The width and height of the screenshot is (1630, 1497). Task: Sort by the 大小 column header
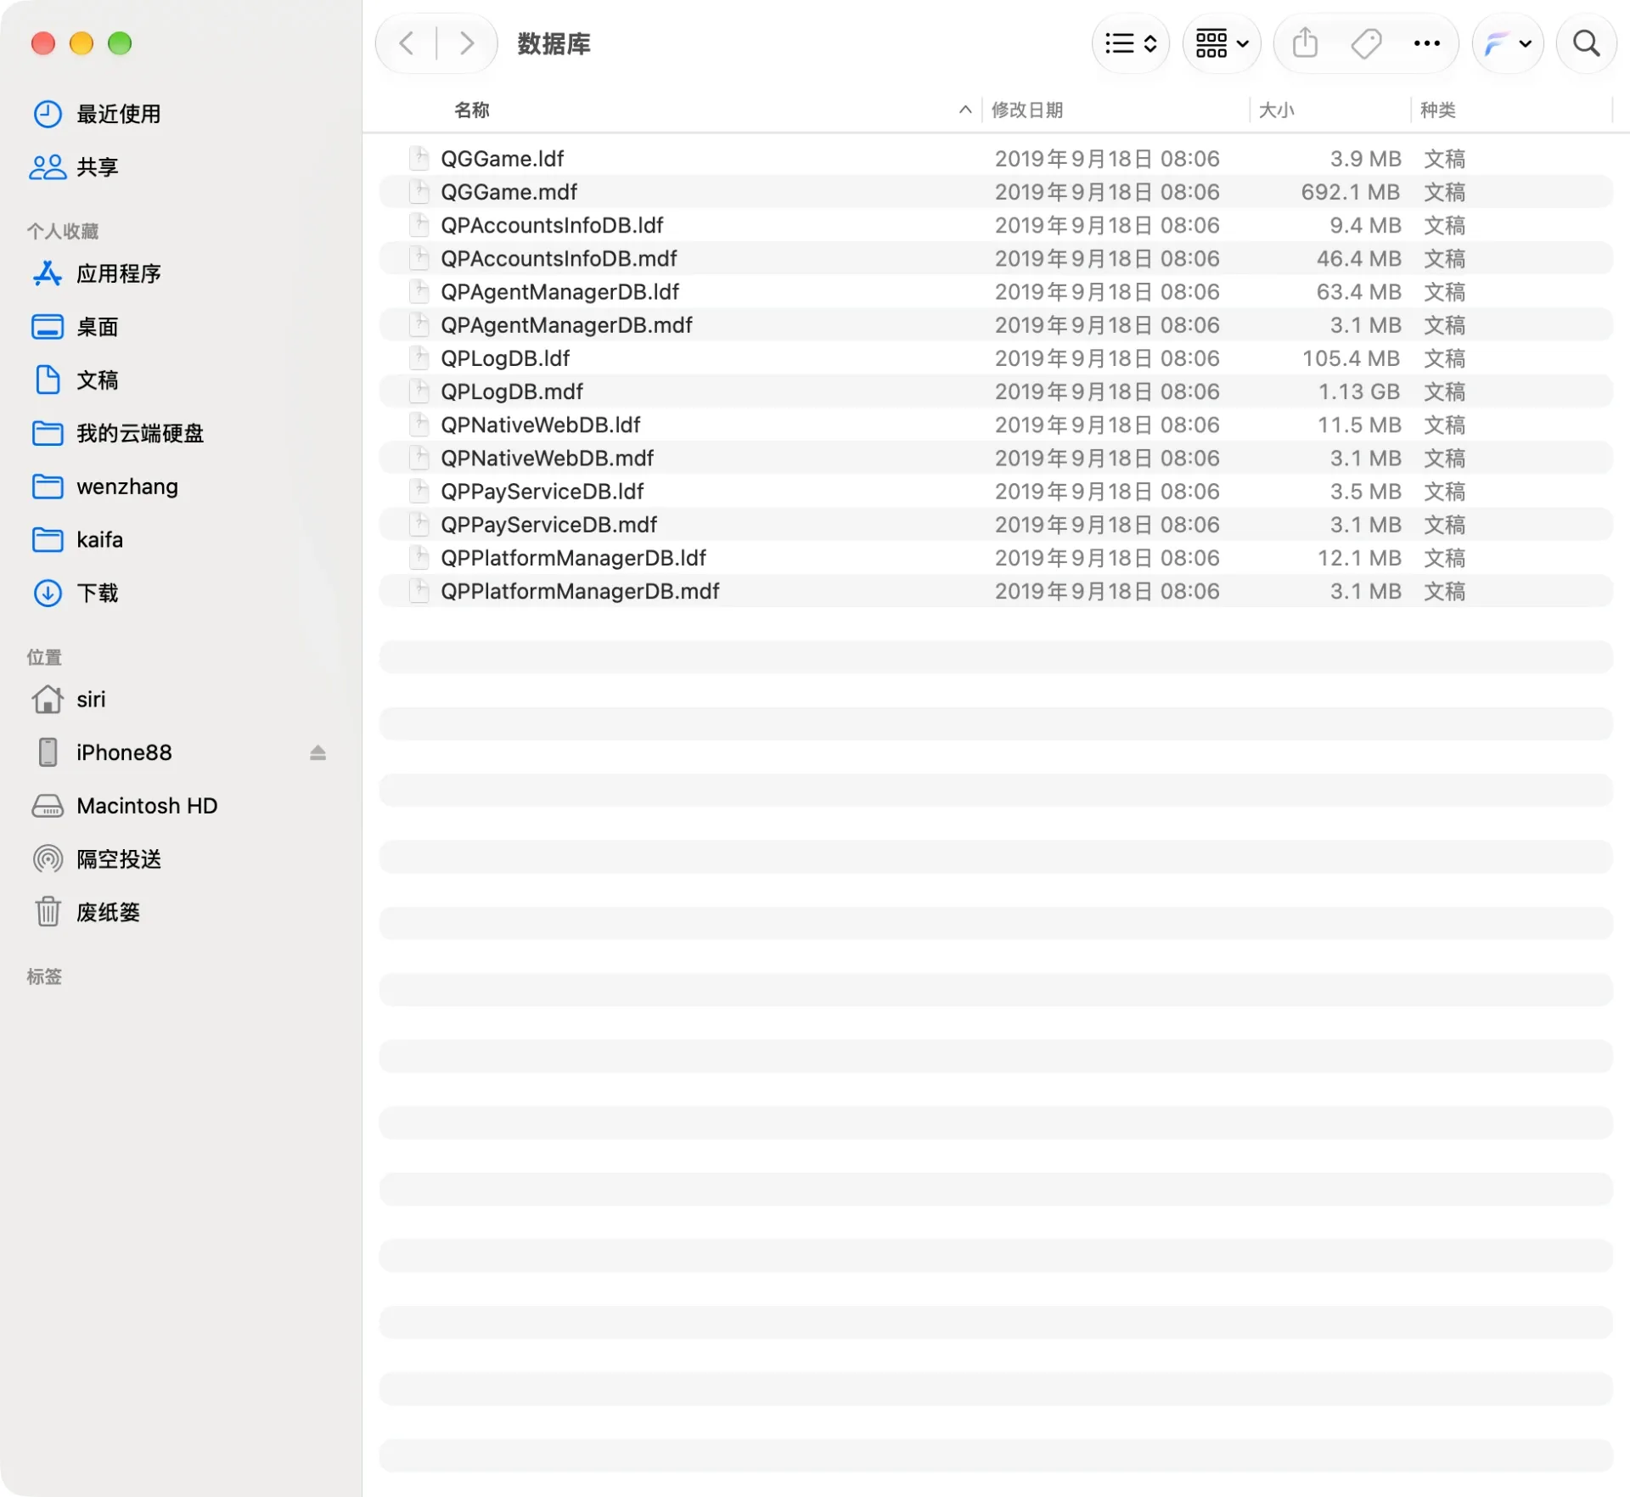coord(1276,110)
